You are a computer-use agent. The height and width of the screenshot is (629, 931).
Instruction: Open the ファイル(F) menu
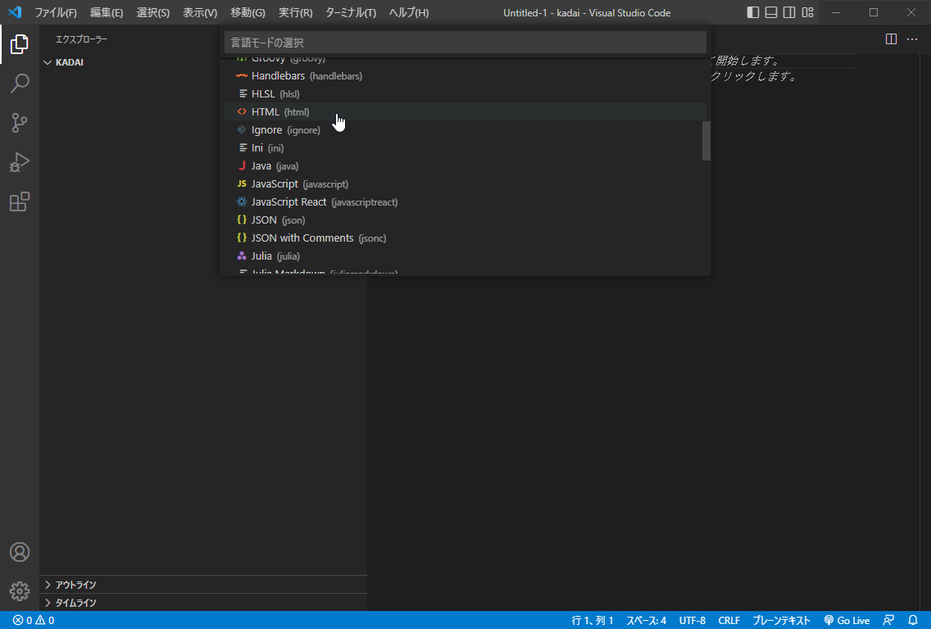(56, 13)
